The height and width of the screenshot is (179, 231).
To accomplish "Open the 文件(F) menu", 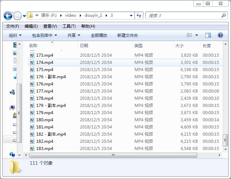I will tap(13, 26).
